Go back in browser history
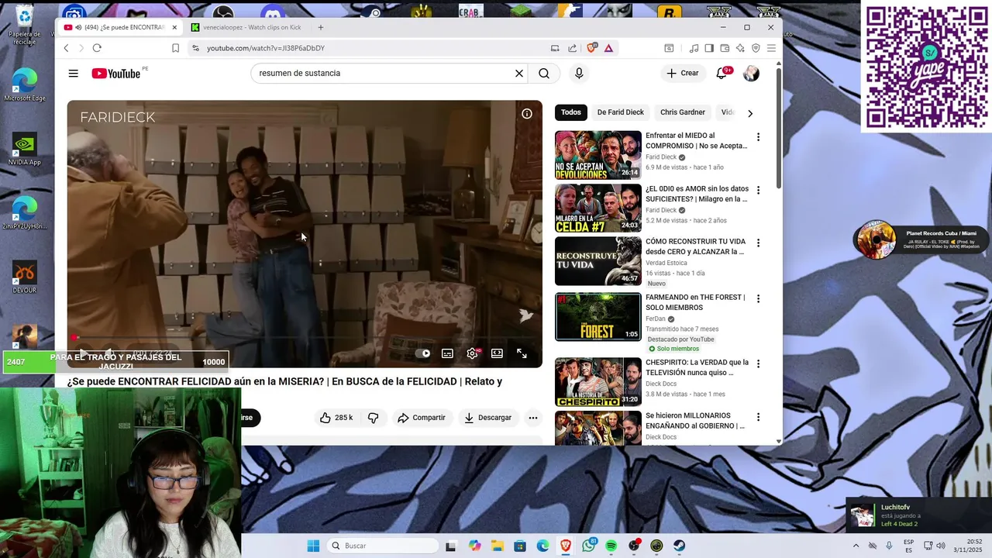This screenshot has width=992, height=558. coord(66,48)
